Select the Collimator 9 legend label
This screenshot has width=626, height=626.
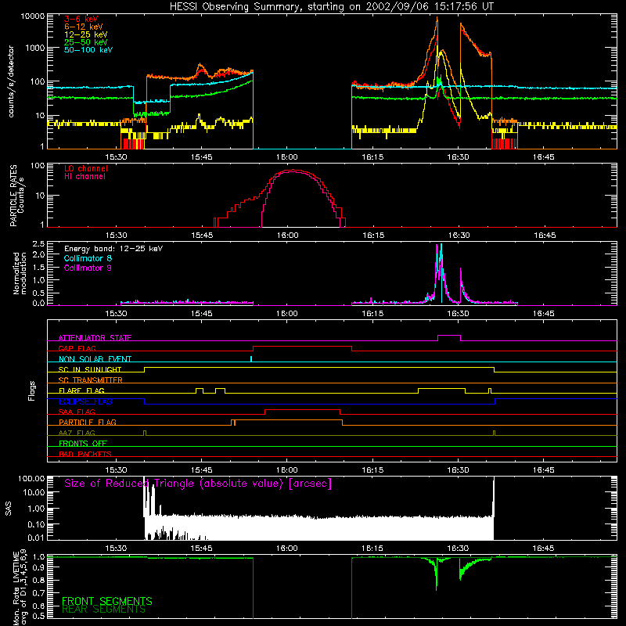pos(88,268)
